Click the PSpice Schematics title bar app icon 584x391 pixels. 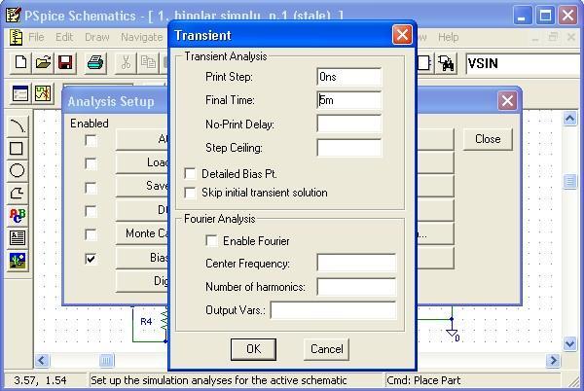(14, 16)
